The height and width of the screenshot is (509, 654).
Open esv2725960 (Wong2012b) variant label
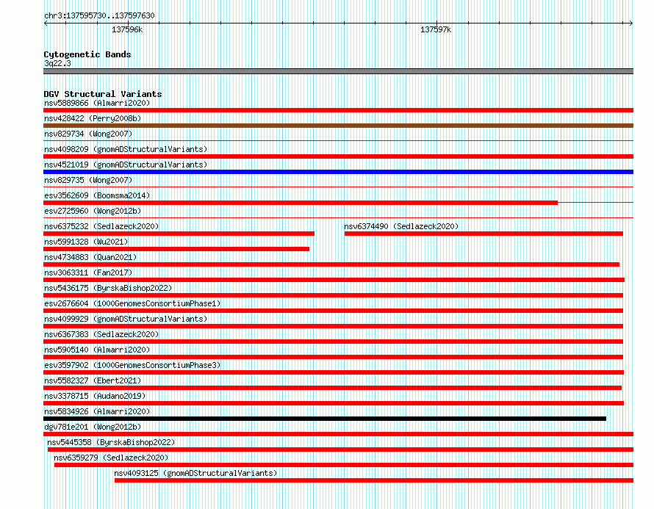pos(93,211)
